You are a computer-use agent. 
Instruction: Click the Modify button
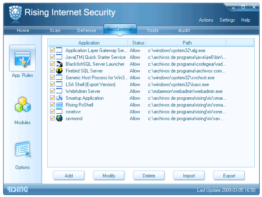pyautogui.click(x=109, y=175)
